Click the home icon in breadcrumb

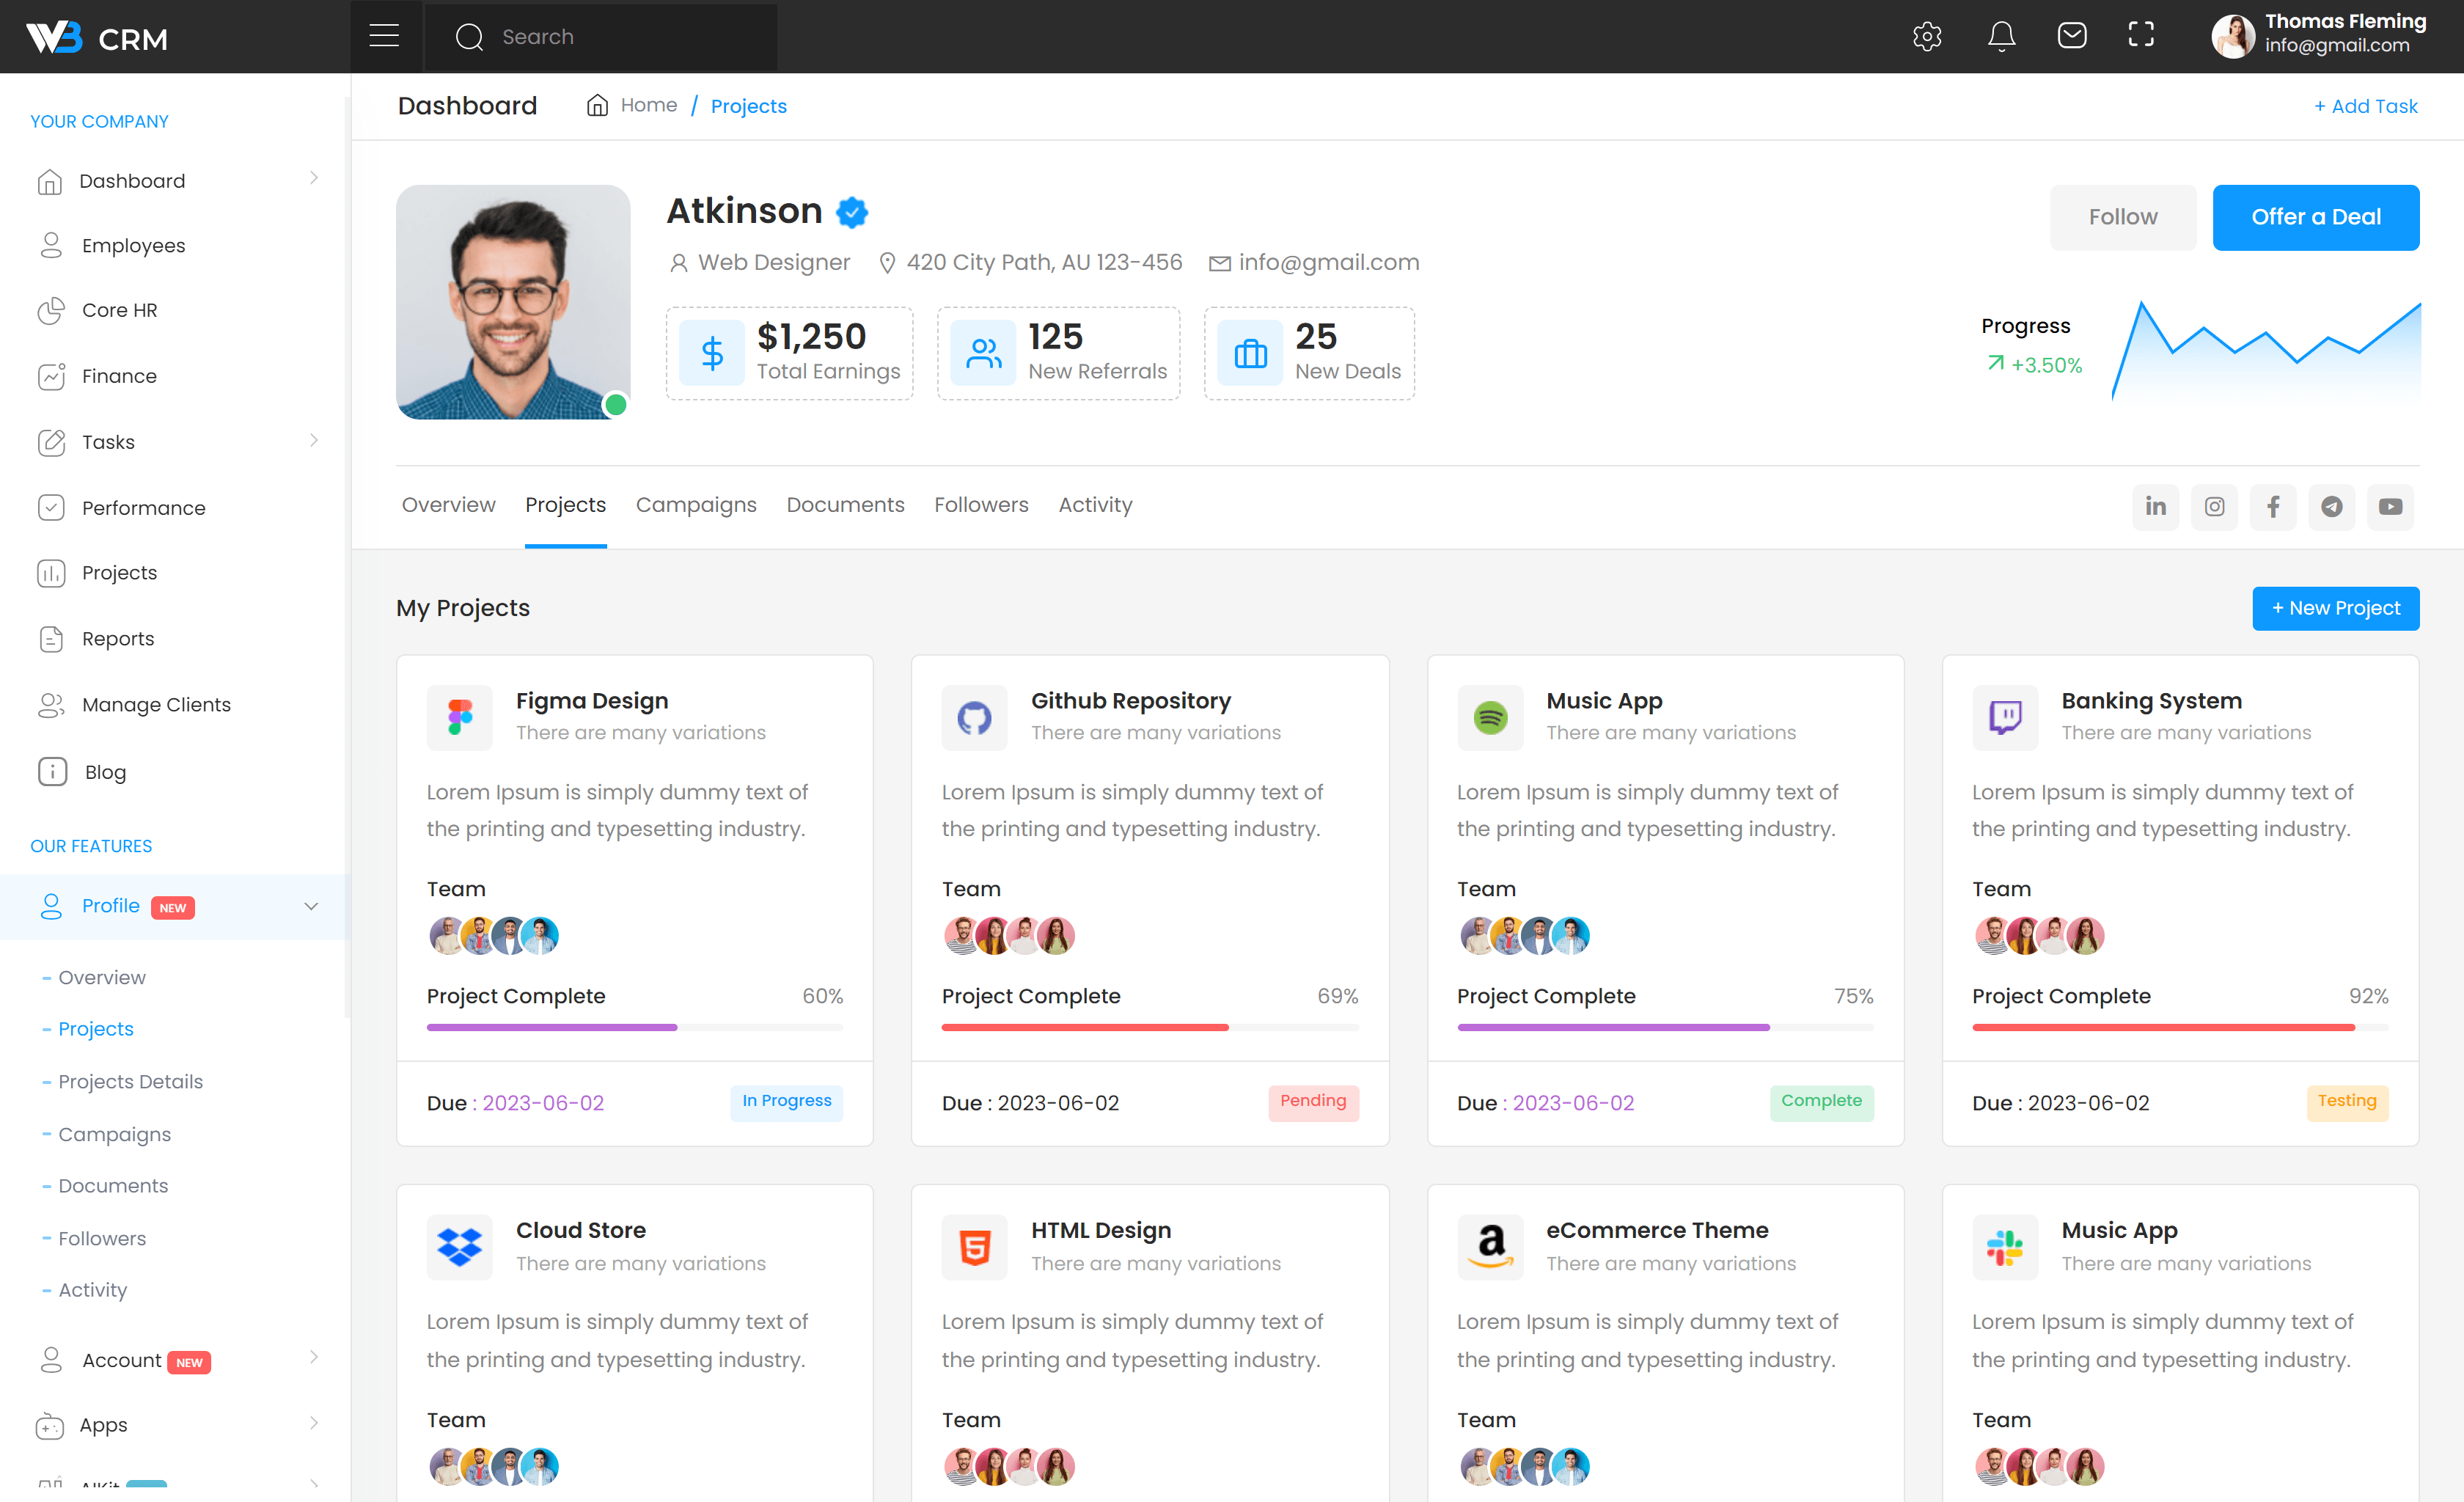[597, 105]
